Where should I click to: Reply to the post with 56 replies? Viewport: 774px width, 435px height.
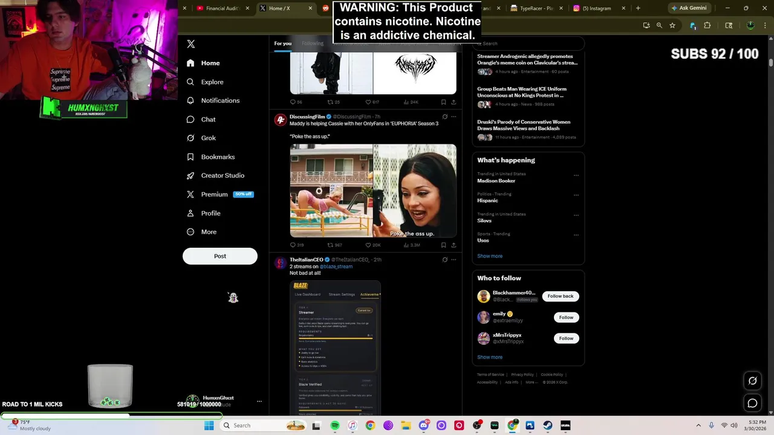296,102
